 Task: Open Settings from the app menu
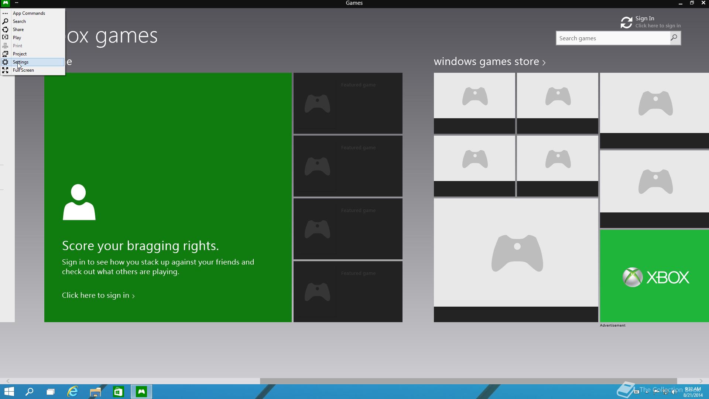point(33,62)
